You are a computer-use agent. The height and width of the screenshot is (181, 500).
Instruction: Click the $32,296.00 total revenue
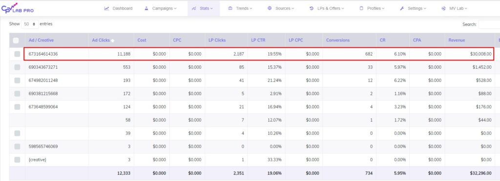pos(480,173)
